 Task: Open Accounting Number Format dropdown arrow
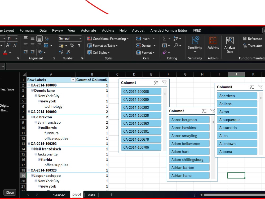point(66,46)
